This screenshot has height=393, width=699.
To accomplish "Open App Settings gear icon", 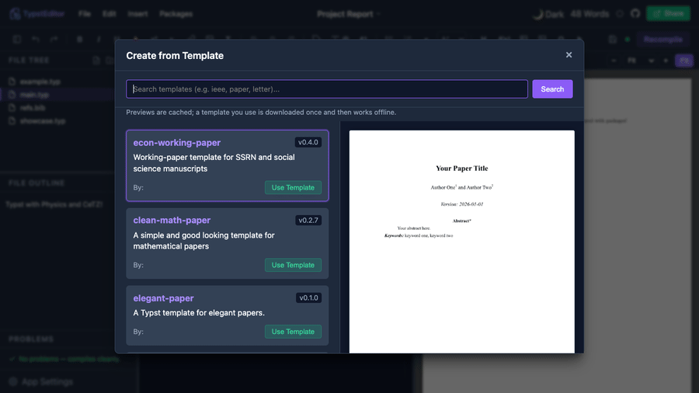I will (13, 381).
